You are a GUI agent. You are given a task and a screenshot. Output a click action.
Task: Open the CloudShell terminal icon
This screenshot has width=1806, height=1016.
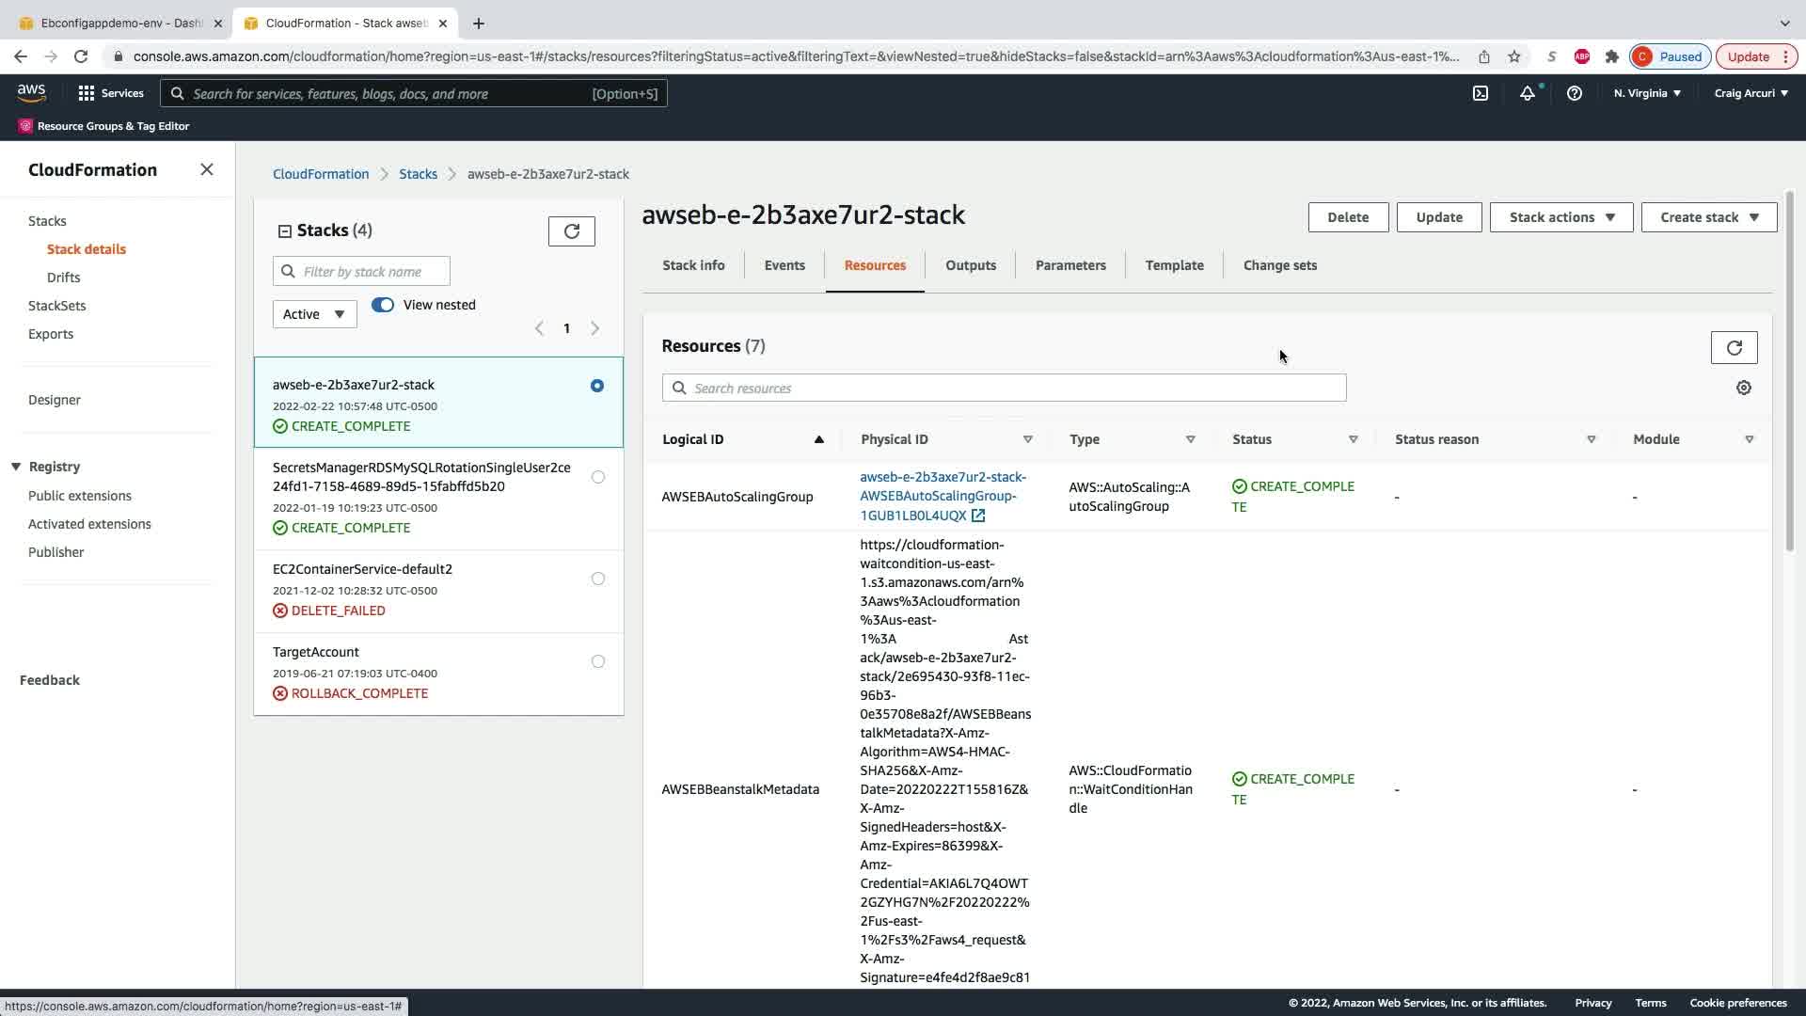click(1480, 93)
